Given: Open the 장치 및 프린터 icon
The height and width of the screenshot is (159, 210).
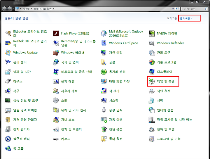Looking at the screenshot, I should pyautogui.click(x=56, y=129).
